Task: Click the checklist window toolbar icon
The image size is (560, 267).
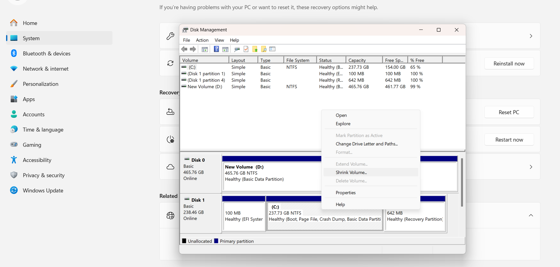Action: 273,49
